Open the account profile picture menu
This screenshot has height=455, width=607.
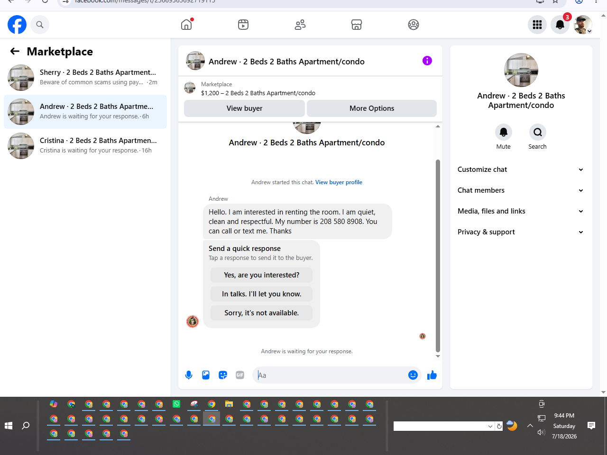point(583,25)
